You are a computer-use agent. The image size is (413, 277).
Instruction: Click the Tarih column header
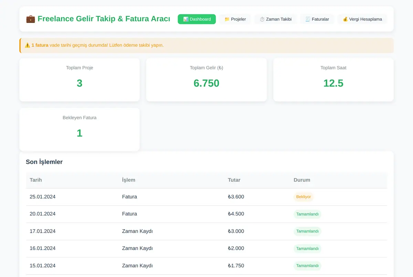point(36,180)
